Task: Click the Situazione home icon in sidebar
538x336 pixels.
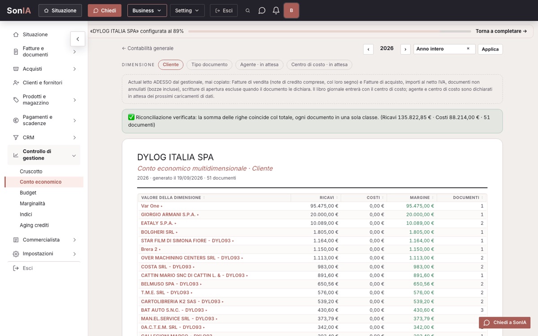Action: pyautogui.click(x=16, y=34)
